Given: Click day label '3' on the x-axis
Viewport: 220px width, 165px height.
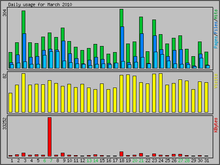Looking at the screenshot, I should (25, 161).
